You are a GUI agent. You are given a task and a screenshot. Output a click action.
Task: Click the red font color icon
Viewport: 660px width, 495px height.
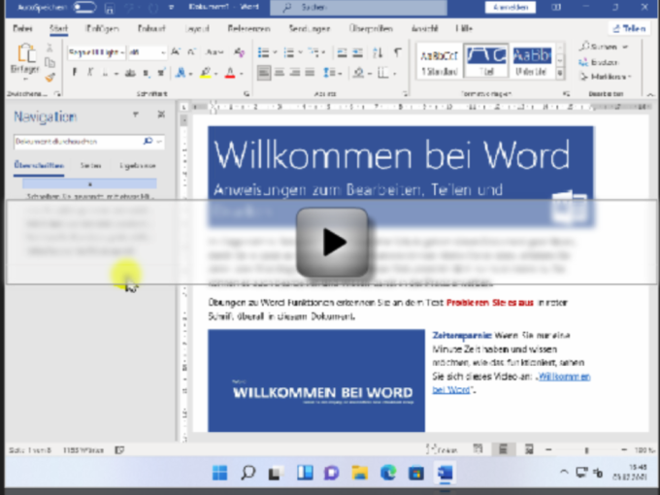(x=231, y=73)
